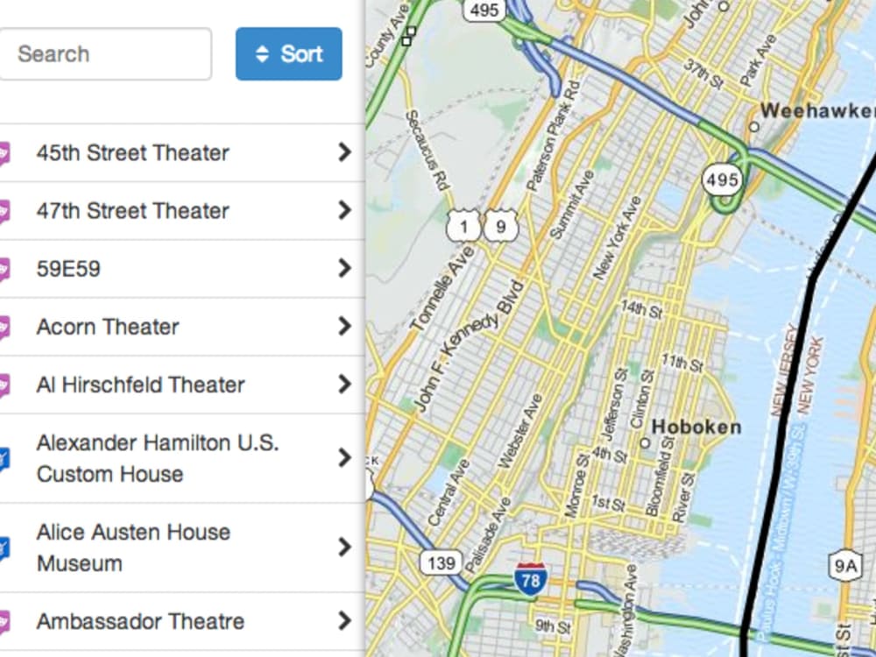
Task: Select the 59E59 list entry
Action: tap(182, 269)
